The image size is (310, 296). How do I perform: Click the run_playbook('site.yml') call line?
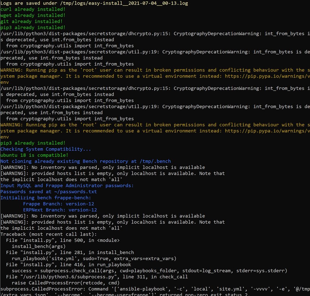pos(94,258)
